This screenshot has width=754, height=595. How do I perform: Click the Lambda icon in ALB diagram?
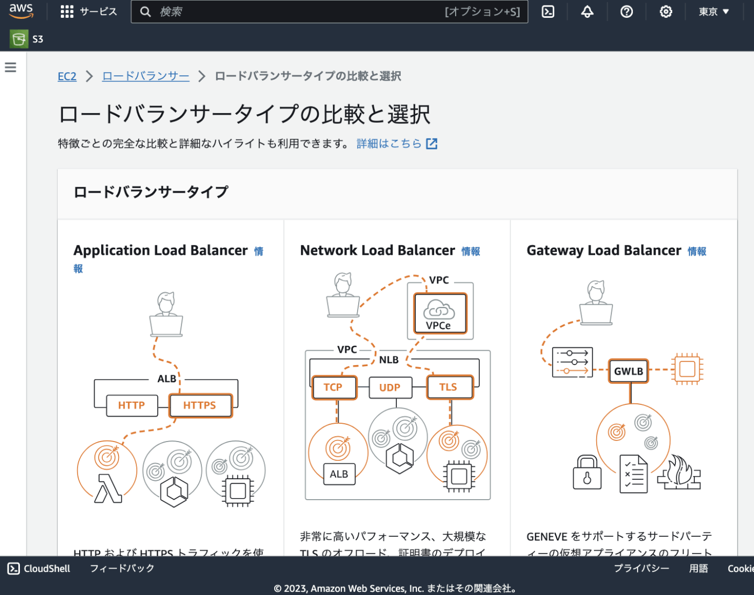click(108, 488)
